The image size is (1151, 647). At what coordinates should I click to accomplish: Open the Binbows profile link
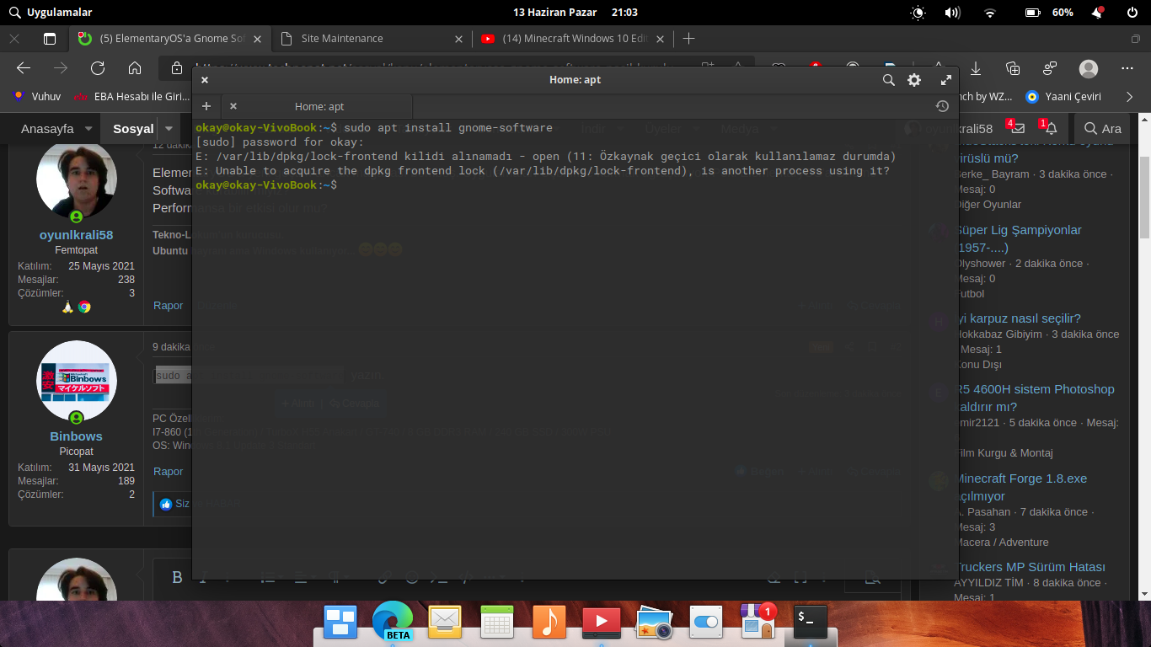point(76,436)
